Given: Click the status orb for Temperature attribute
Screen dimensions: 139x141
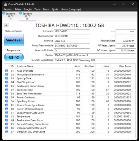Looking at the screenshot, I should coord(6,116).
